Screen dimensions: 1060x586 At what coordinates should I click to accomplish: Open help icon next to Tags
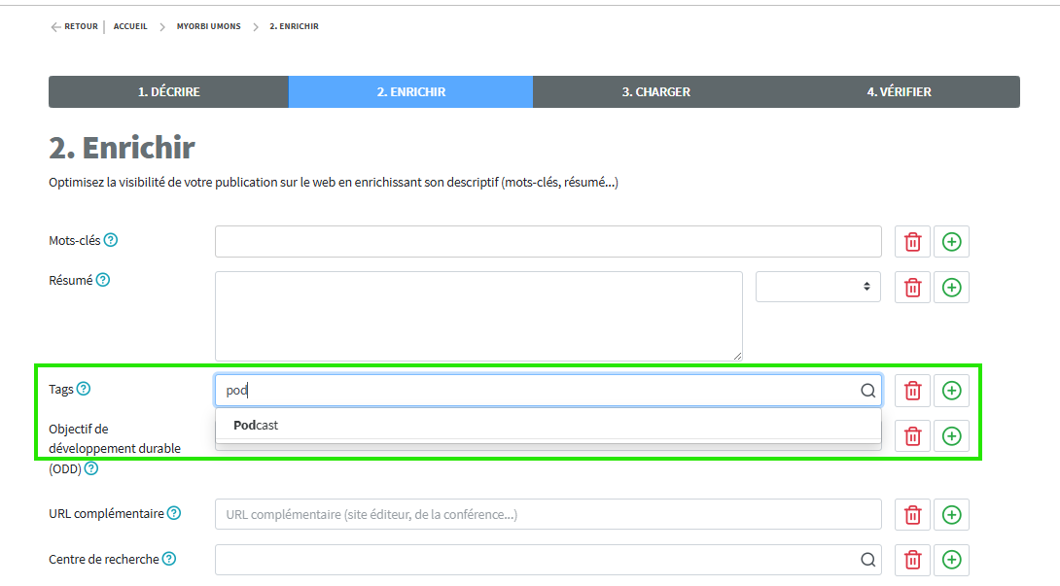click(x=84, y=389)
